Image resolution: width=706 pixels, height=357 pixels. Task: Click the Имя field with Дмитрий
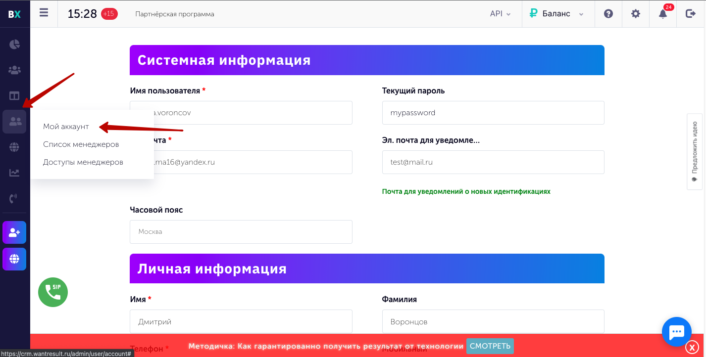[x=241, y=322]
